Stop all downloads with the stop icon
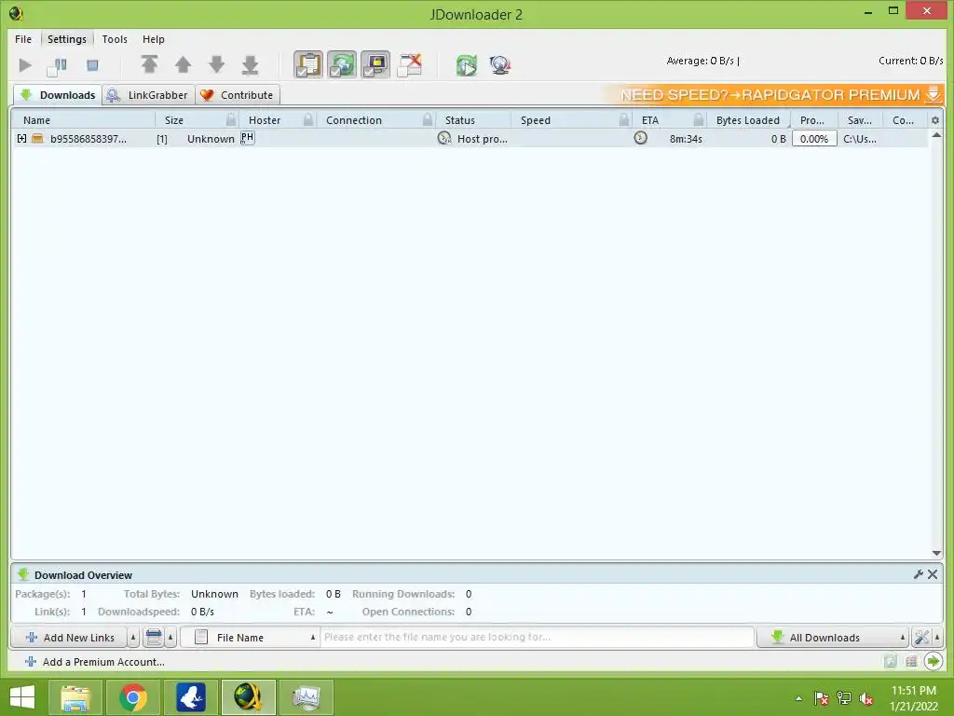Image resolution: width=954 pixels, height=716 pixels. (x=92, y=65)
